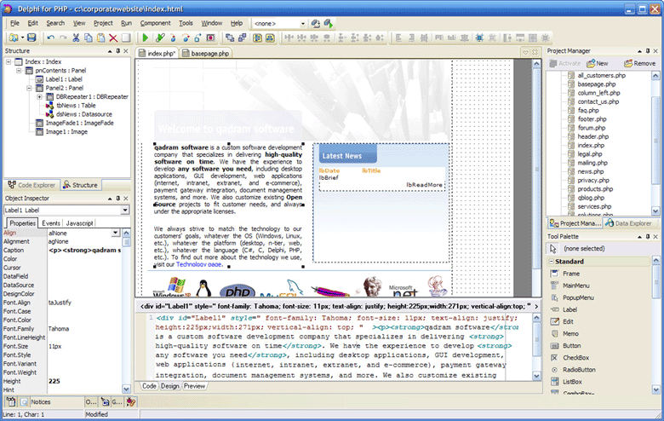Pin the Object Inspector panel

pyautogui.click(x=118, y=199)
